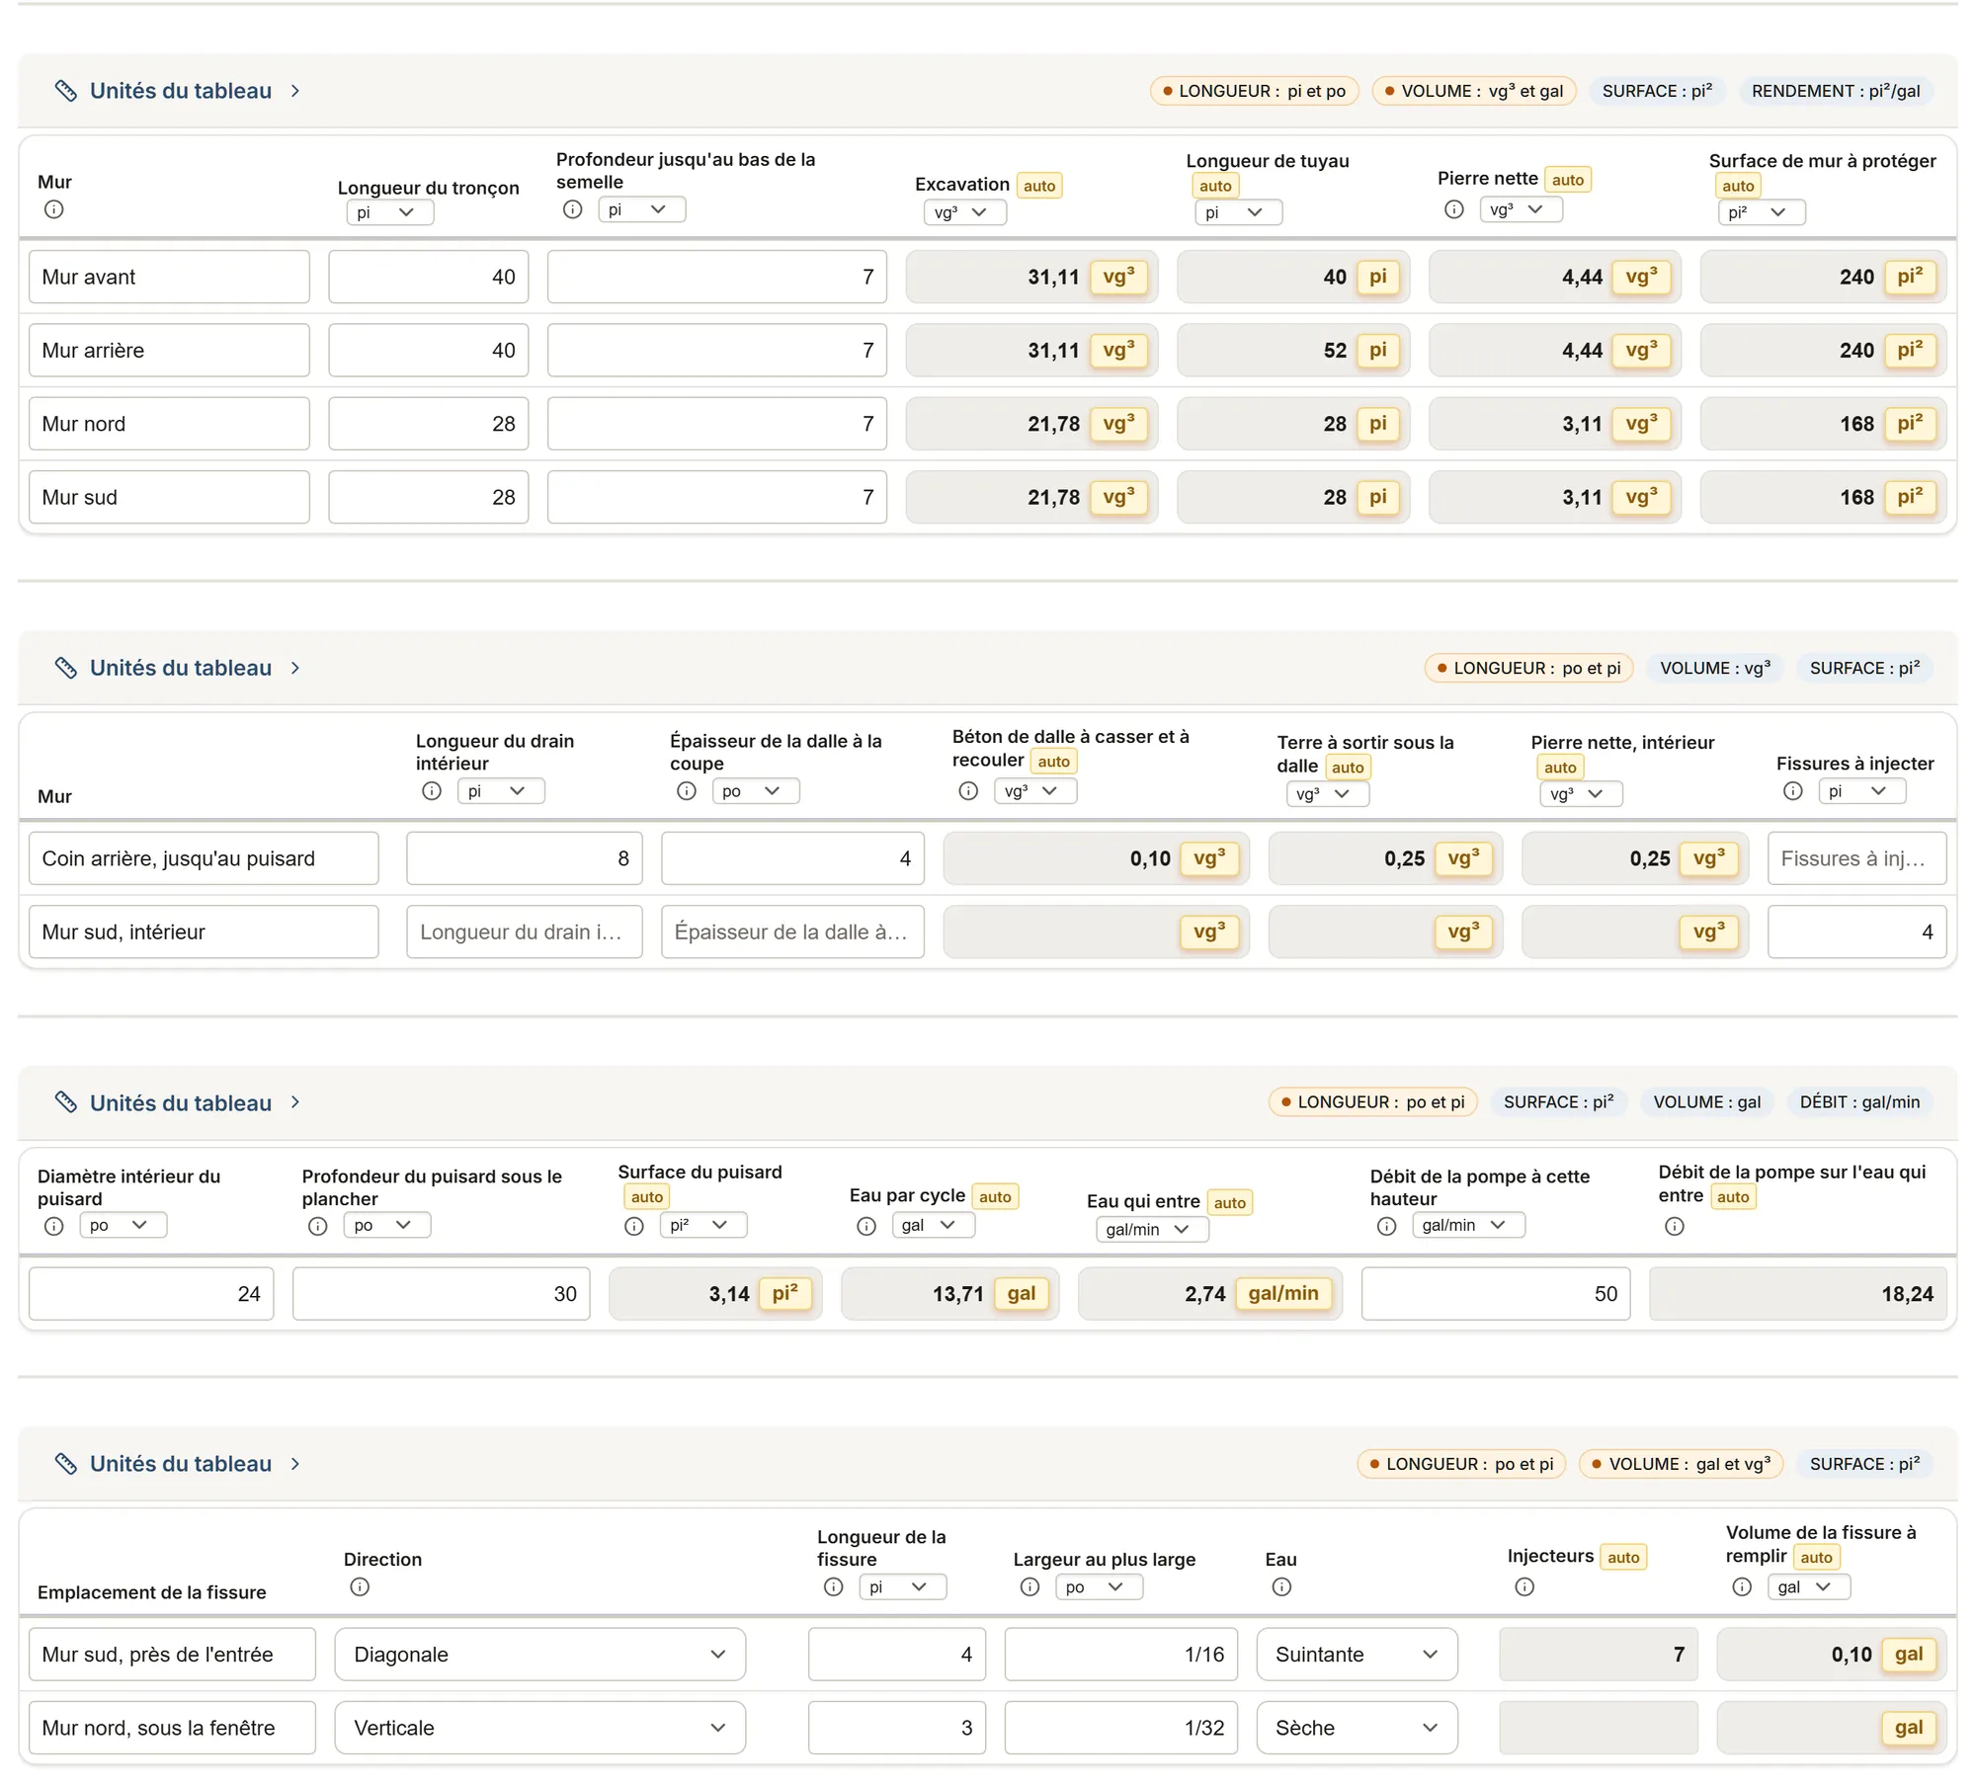Click info icon under the Eau column header

pyautogui.click(x=1281, y=1586)
